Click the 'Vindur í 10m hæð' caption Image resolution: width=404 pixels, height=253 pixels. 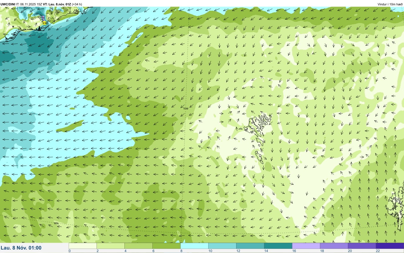tap(390, 4)
